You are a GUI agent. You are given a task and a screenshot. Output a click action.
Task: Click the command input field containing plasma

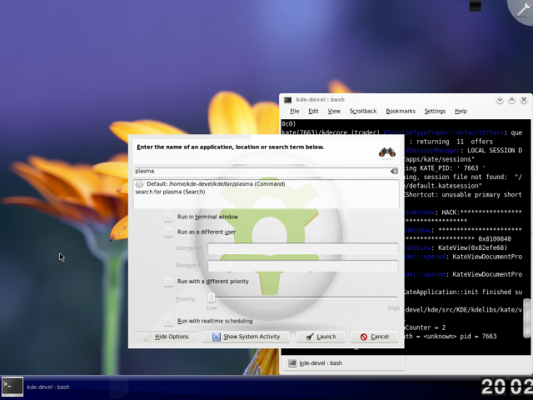click(258, 171)
